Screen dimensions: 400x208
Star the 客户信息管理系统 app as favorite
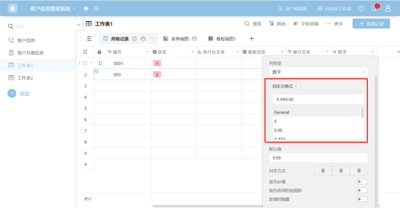coord(86,9)
